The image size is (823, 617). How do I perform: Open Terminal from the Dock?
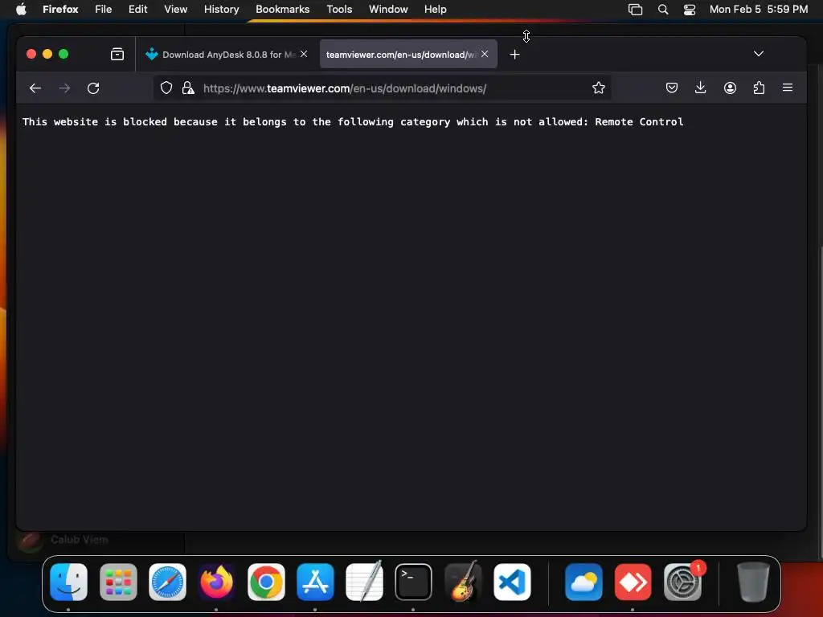coord(413,582)
